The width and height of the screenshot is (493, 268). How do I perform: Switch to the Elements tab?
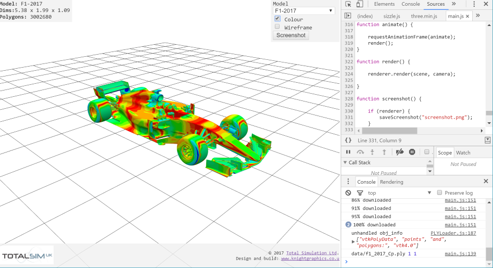point(384,4)
